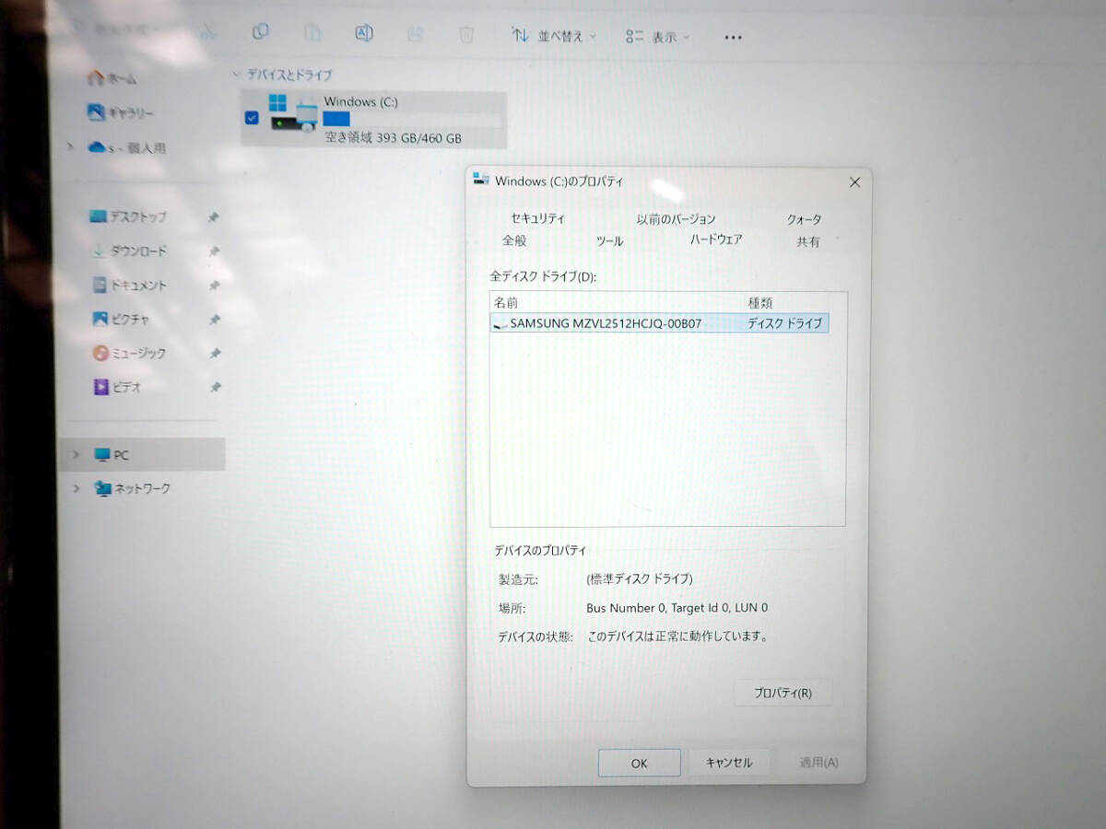Click the Share icon in toolbar
1106x829 pixels.
[x=416, y=34]
